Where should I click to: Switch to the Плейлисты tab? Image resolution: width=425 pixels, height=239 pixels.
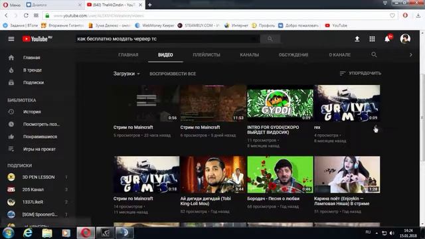[207, 54]
